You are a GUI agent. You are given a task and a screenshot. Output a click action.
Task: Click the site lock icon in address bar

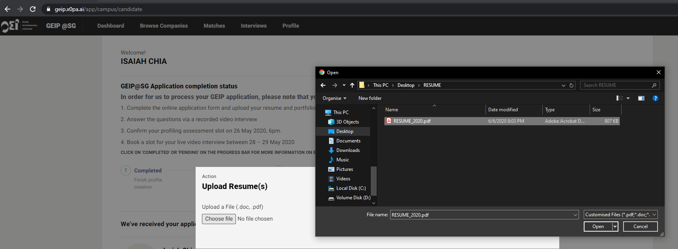pyautogui.click(x=49, y=9)
